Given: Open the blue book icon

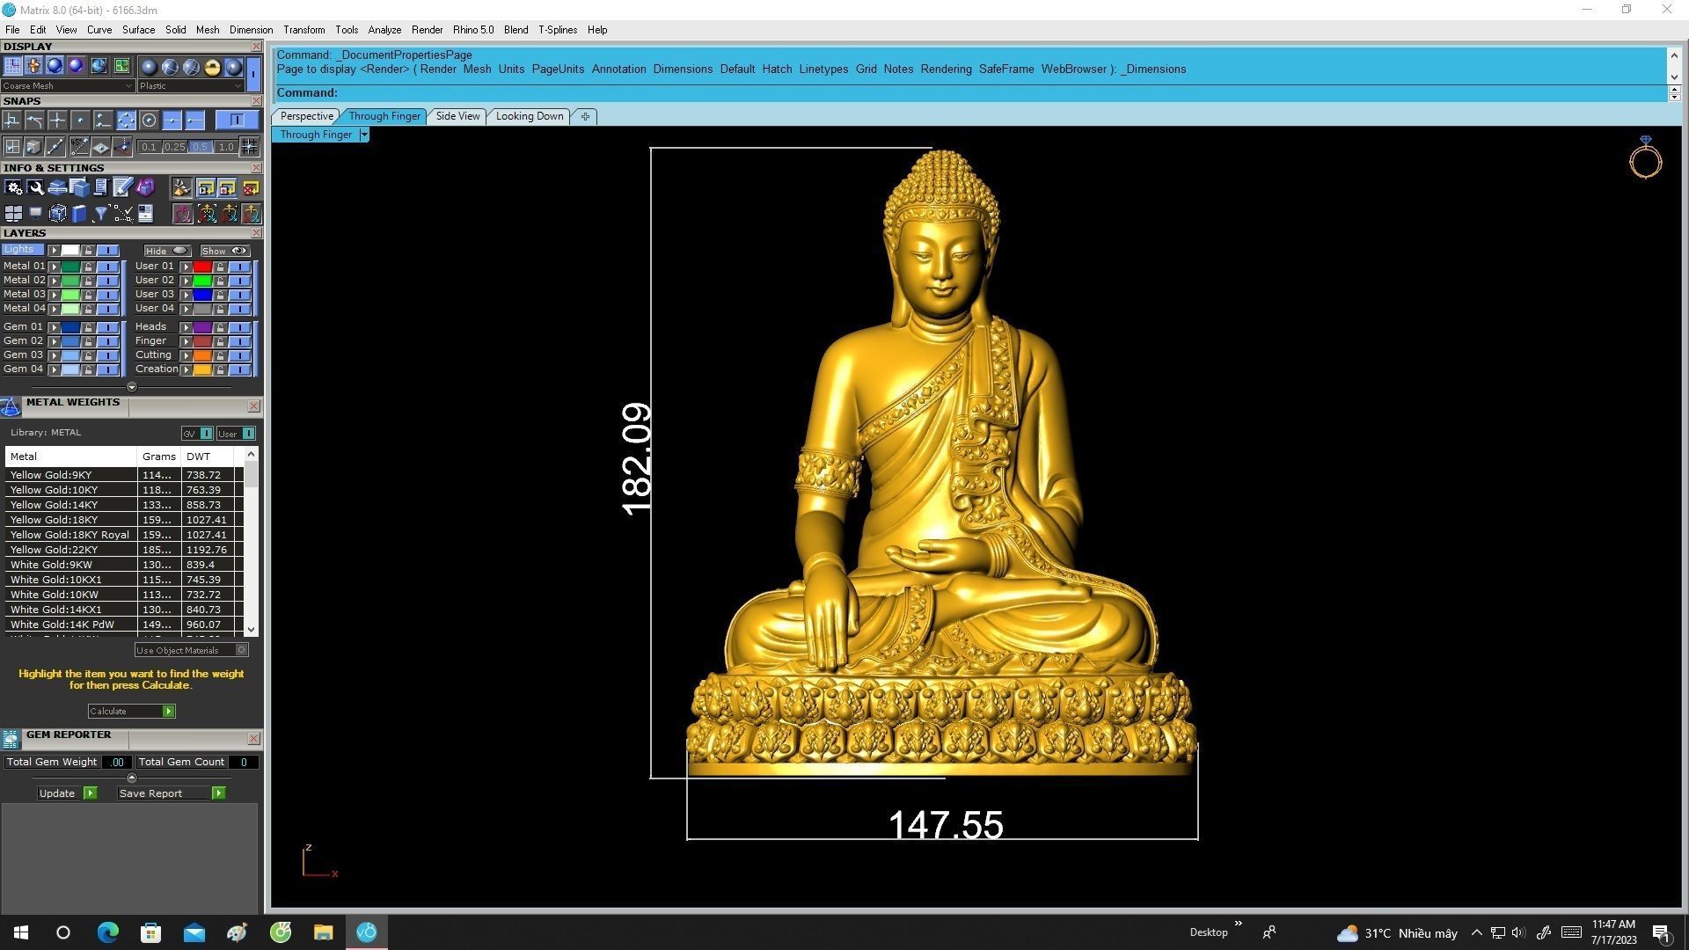Looking at the screenshot, I should pyautogui.click(x=79, y=213).
